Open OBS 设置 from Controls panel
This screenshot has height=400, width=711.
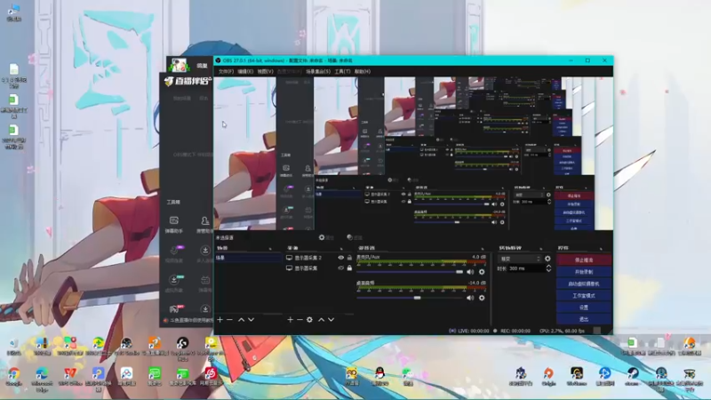(584, 308)
